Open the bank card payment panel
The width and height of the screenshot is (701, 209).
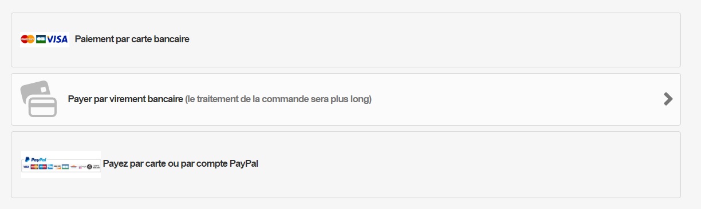(346, 40)
